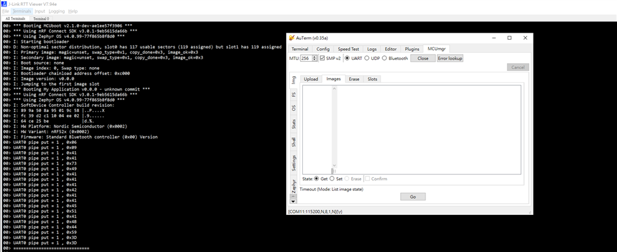The width and height of the screenshot is (617, 252).
Task: Open the Help menu in RTT Viewer
Action: [x=73, y=11]
